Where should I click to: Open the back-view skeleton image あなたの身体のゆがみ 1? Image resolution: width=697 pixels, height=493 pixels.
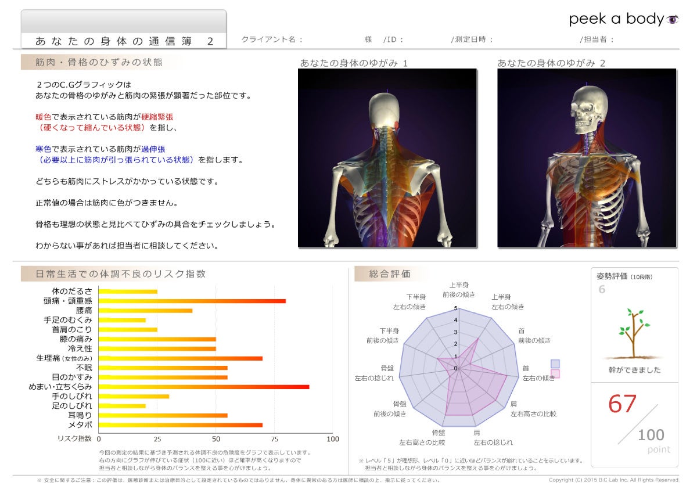(x=387, y=158)
